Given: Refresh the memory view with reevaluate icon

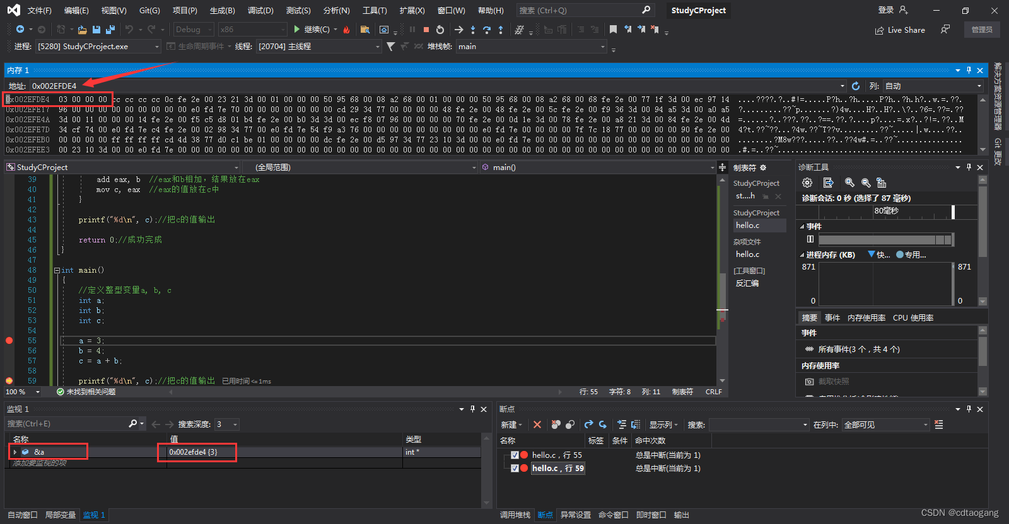Looking at the screenshot, I should (x=856, y=86).
